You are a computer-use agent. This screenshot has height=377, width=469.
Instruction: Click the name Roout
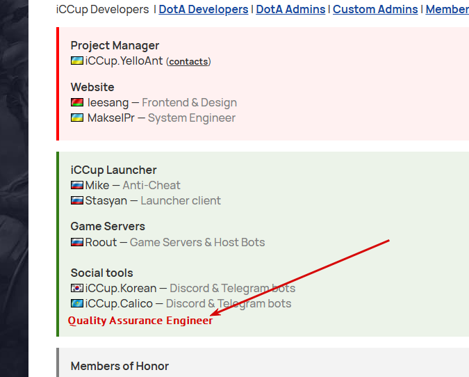pos(101,242)
